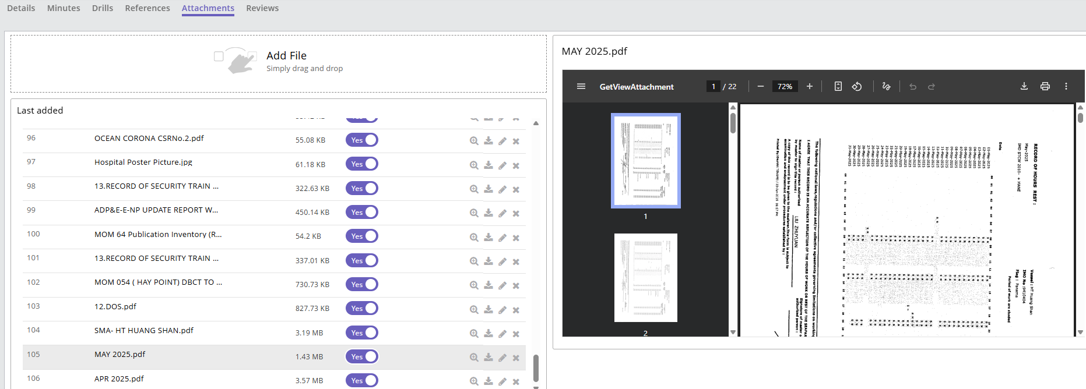Select 12.DOS.pdf file name
This screenshot has width=1086, height=389.
pyautogui.click(x=115, y=306)
